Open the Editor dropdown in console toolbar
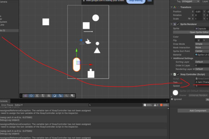The image size is (209, 139). click(x=18, y=105)
